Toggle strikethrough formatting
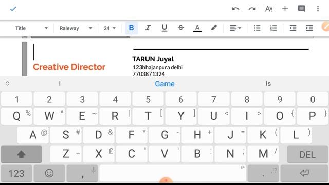329x185 pixels. (180, 28)
